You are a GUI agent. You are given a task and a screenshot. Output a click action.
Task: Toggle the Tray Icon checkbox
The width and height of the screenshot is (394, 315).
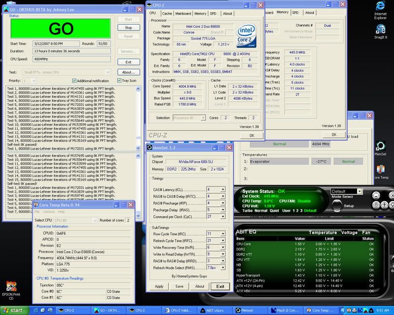point(119,80)
